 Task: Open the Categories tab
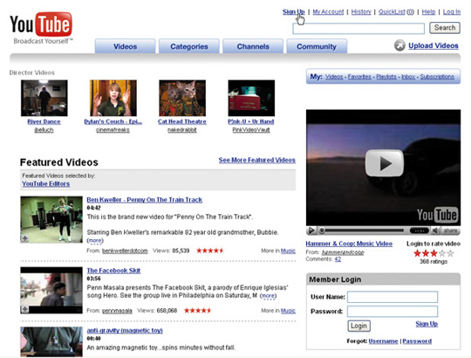(x=189, y=46)
